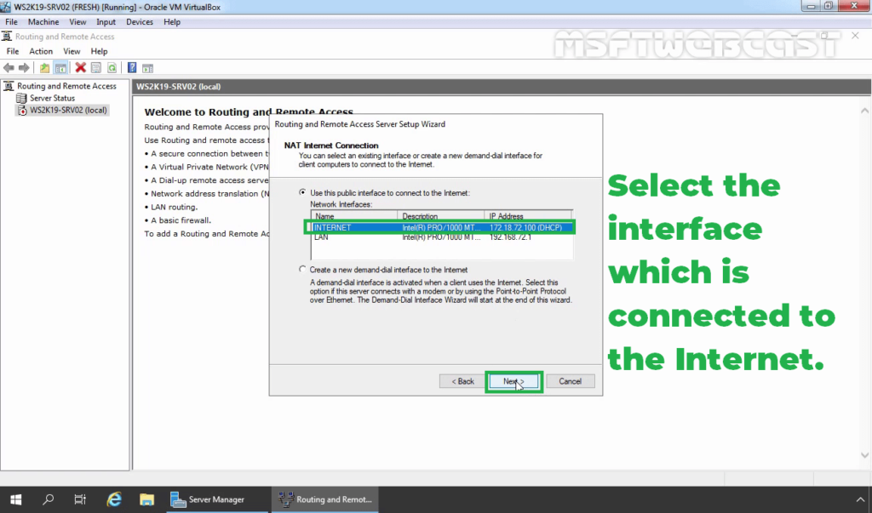
Task: Click the 'LAN routing.' bullet text
Action: point(174,207)
